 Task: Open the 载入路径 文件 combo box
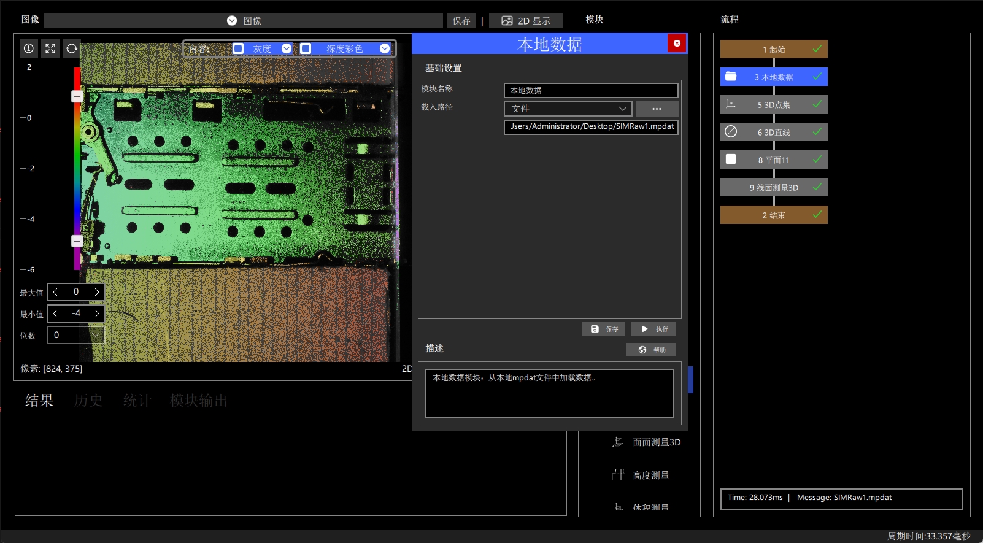(x=568, y=109)
